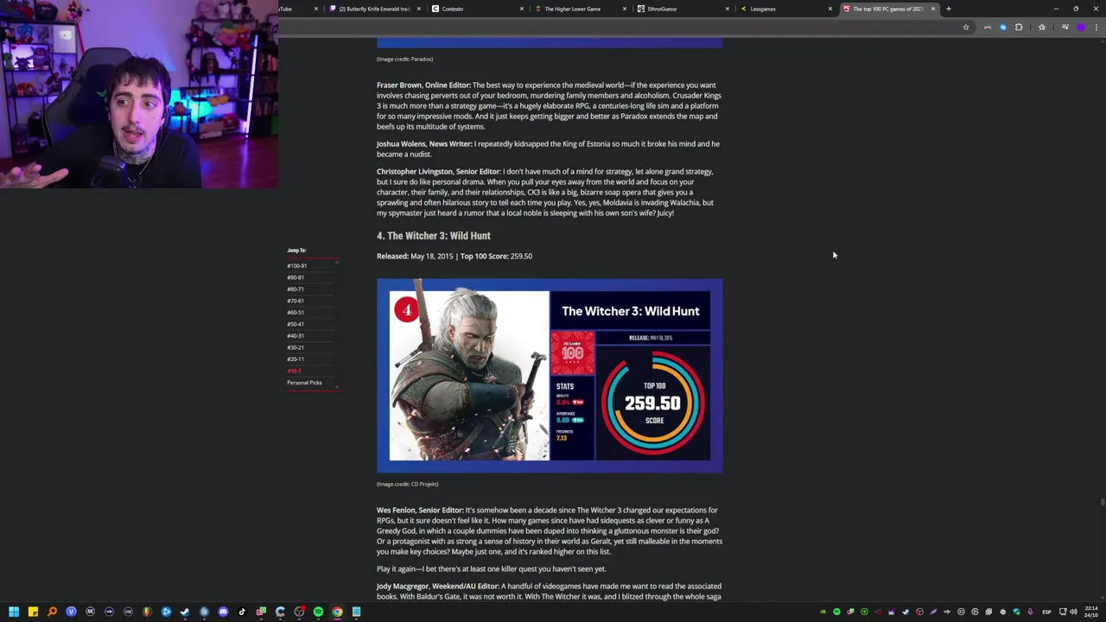Jump to the #70-61 section

click(296, 301)
